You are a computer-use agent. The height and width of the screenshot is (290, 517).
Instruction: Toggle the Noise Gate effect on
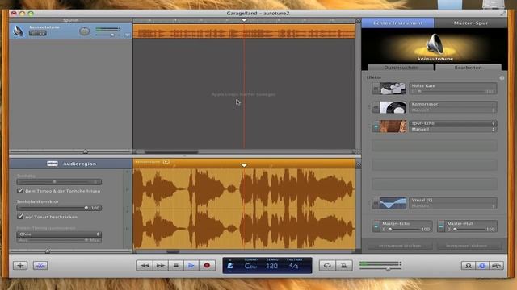tap(376, 89)
